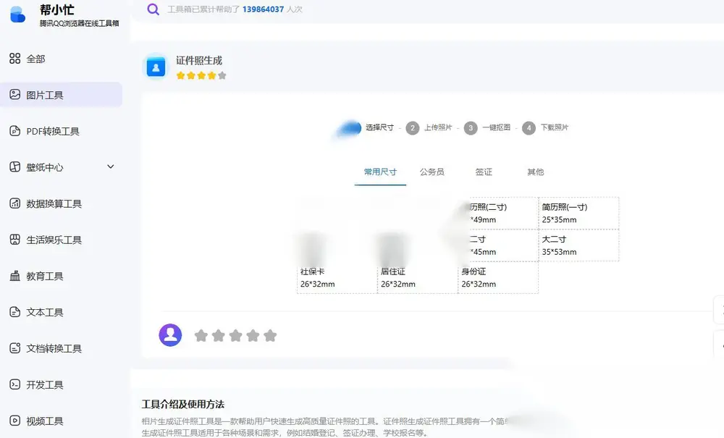Viewport: 724px width, 438px height.
Task: Select the 身份证 26*32mm size
Action: [498, 277]
